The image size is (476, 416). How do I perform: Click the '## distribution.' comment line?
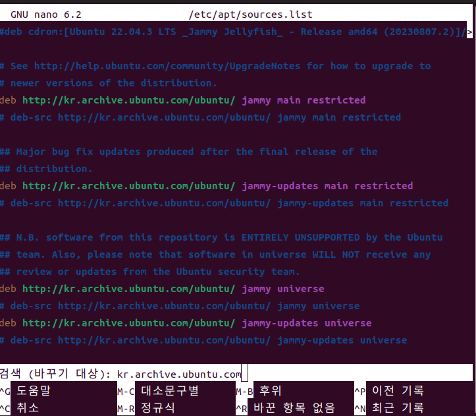[x=46, y=169]
